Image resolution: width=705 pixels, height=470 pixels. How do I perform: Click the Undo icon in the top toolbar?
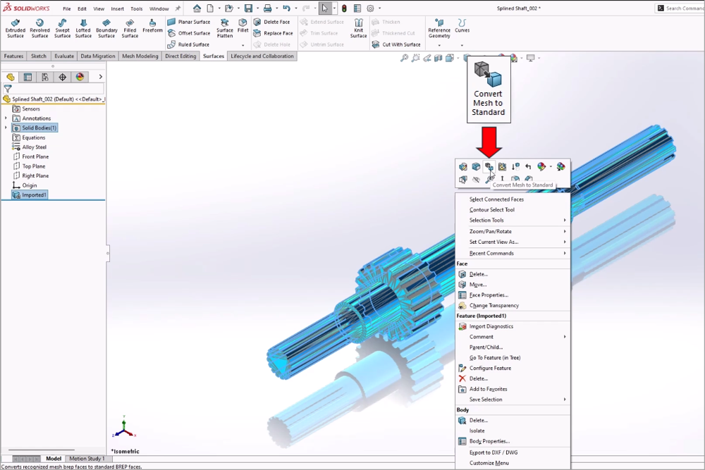coord(286,8)
